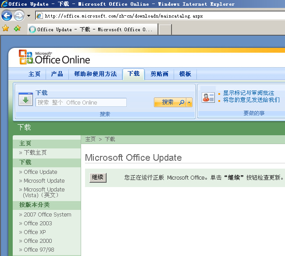Click the 按版本分类 sidebar heading

point(34,205)
